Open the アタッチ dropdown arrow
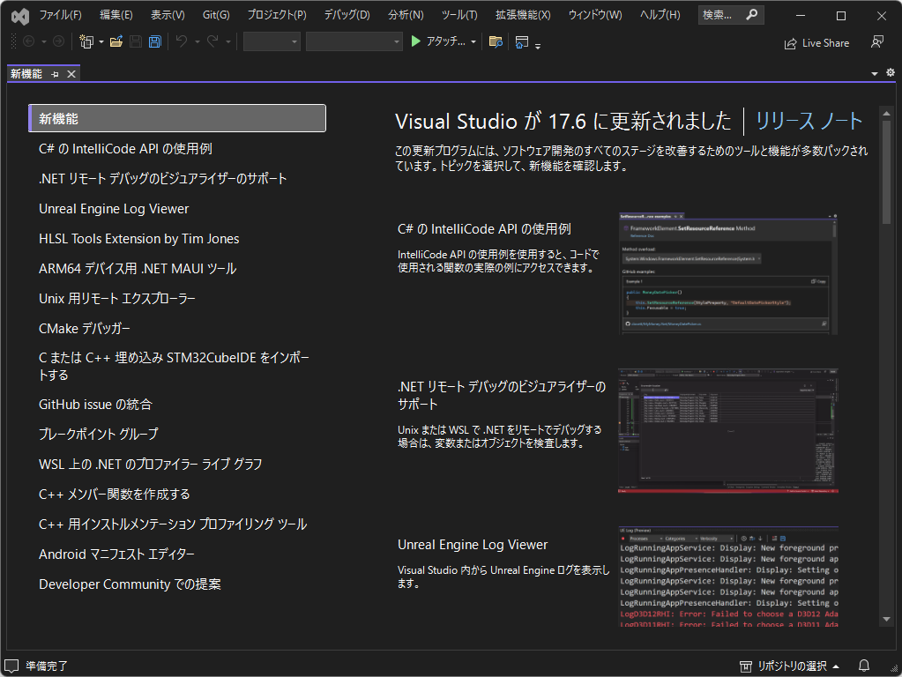Image resolution: width=902 pixels, height=677 pixels. click(x=474, y=41)
